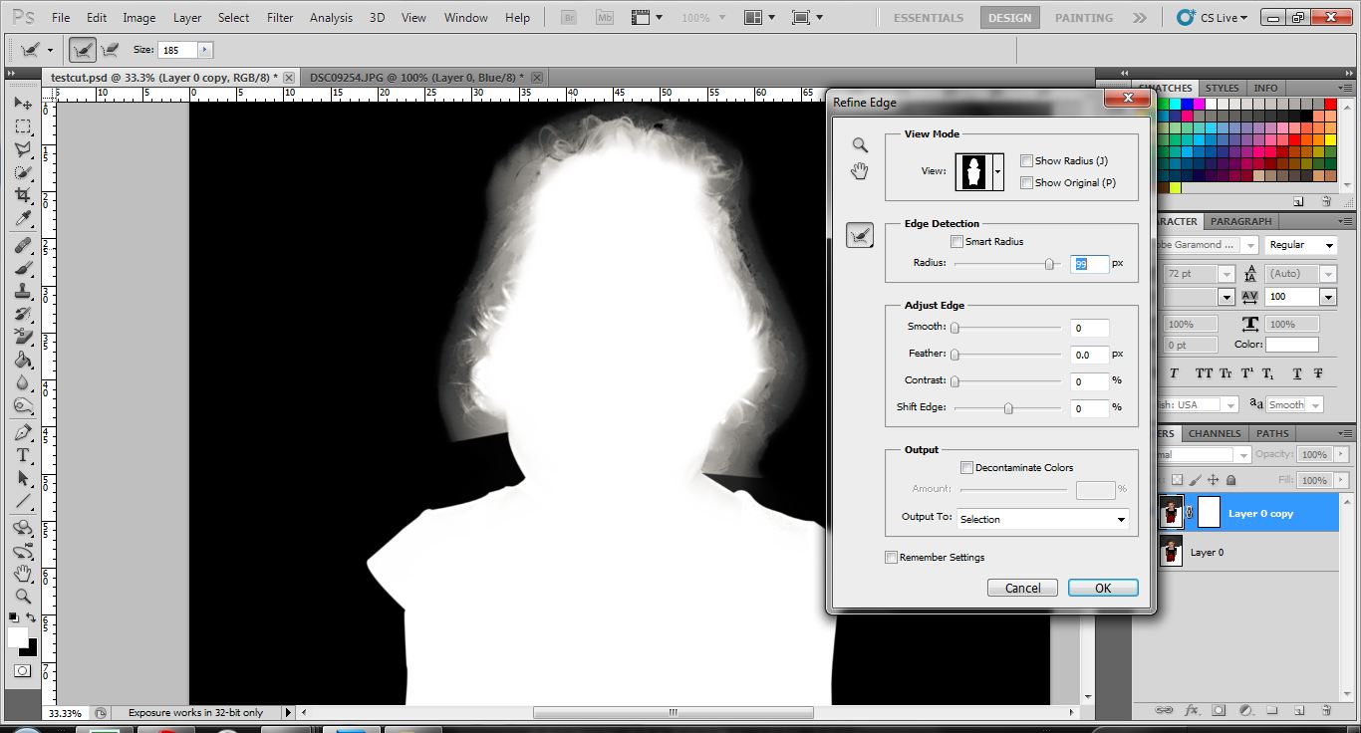Select the Zoom tool in the toolbox

(20, 598)
